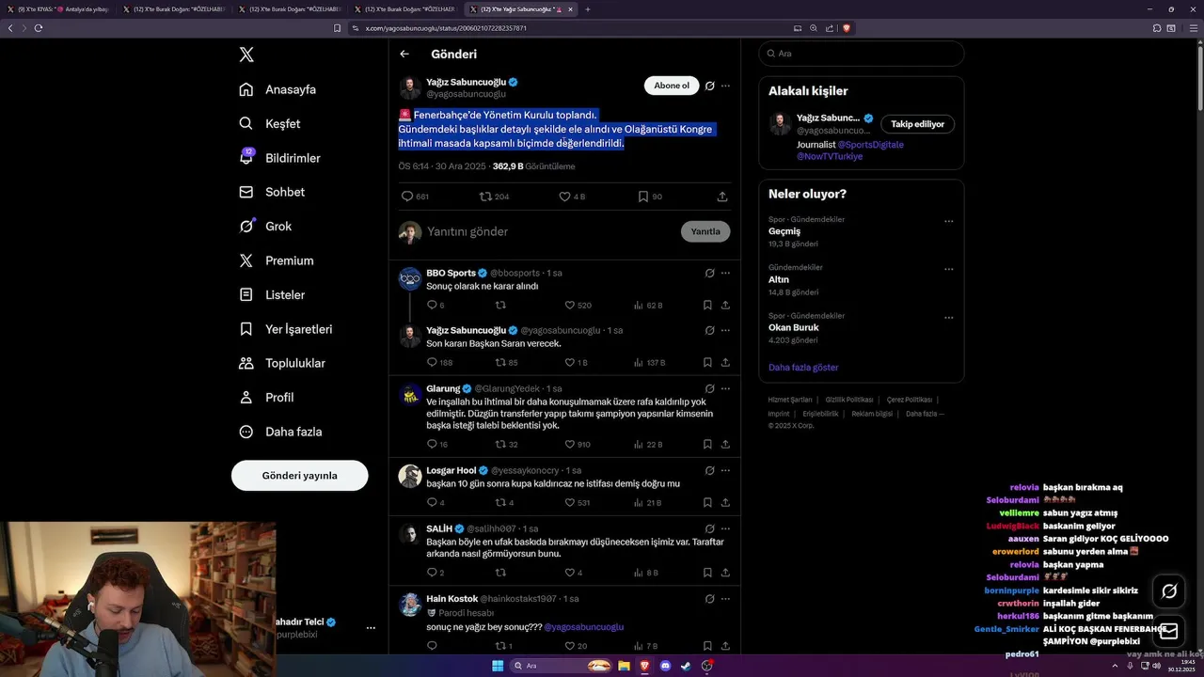Open X logo home icon in sidebar
This screenshot has width=1204, height=677.
pyautogui.click(x=246, y=55)
